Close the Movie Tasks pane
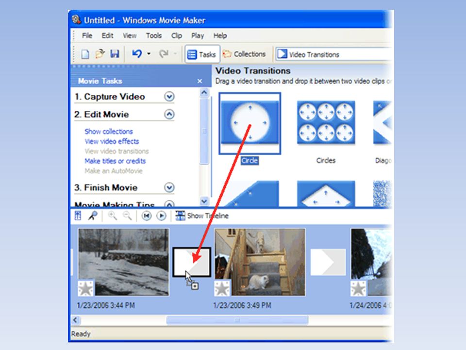466x350 pixels. tap(200, 81)
